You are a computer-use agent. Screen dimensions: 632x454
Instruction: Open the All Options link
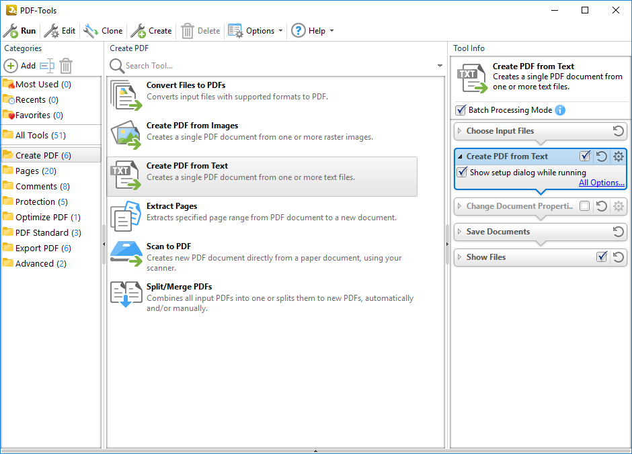coord(602,183)
